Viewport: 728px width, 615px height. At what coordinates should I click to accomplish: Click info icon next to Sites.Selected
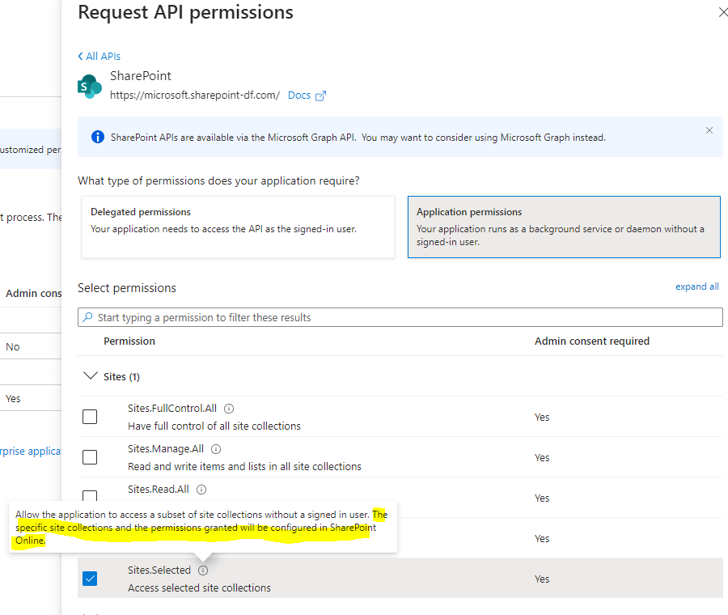tap(203, 570)
